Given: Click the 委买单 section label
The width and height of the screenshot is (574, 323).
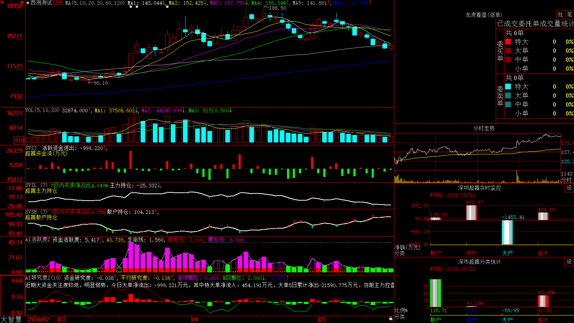Looking at the screenshot, I should point(500,51).
